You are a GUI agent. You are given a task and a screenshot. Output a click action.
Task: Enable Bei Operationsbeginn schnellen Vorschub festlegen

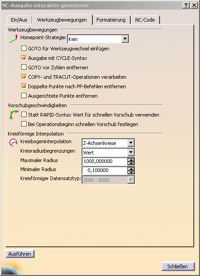24,124
